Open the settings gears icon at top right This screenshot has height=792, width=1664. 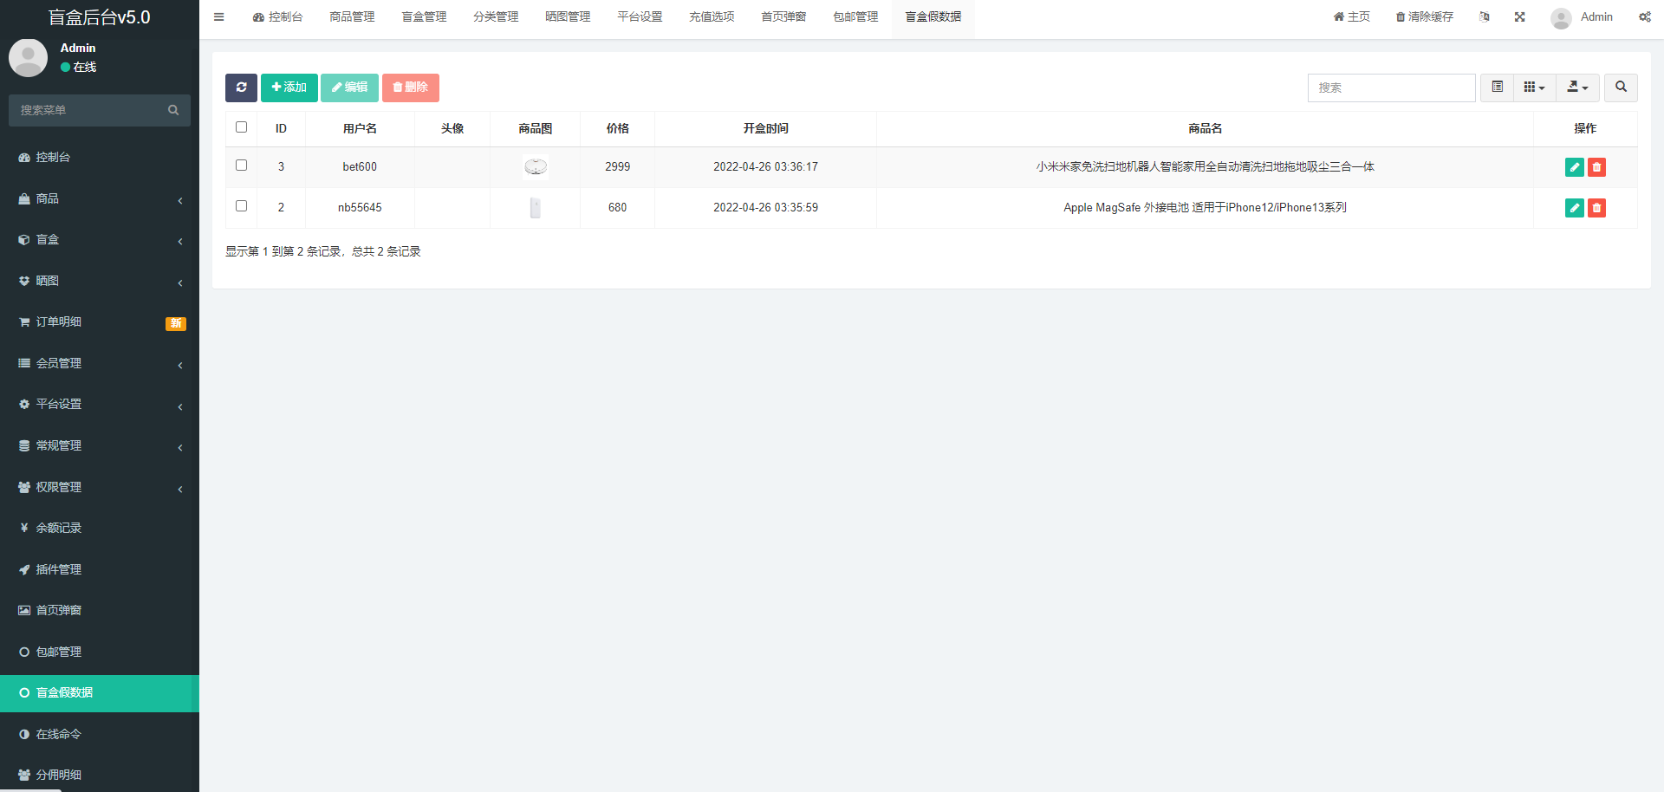(x=1644, y=17)
